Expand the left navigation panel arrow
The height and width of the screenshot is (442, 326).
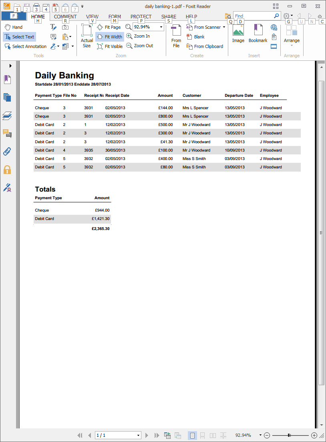pyautogui.click(x=10, y=66)
